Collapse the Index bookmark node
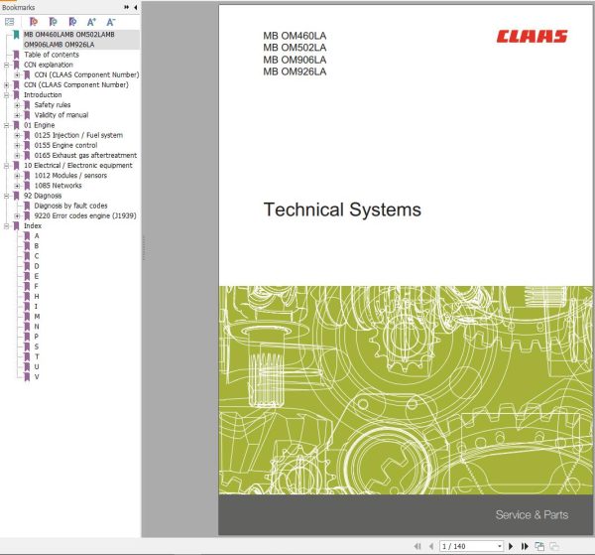Image resolution: width=595 pixels, height=555 pixels. [x=6, y=226]
